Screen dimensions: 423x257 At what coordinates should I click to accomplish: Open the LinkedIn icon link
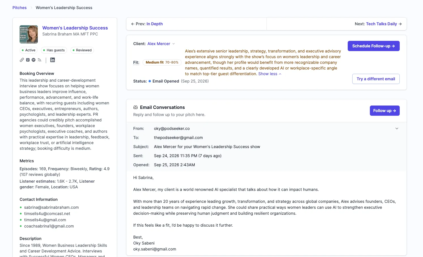pyautogui.click(x=53, y=60)
